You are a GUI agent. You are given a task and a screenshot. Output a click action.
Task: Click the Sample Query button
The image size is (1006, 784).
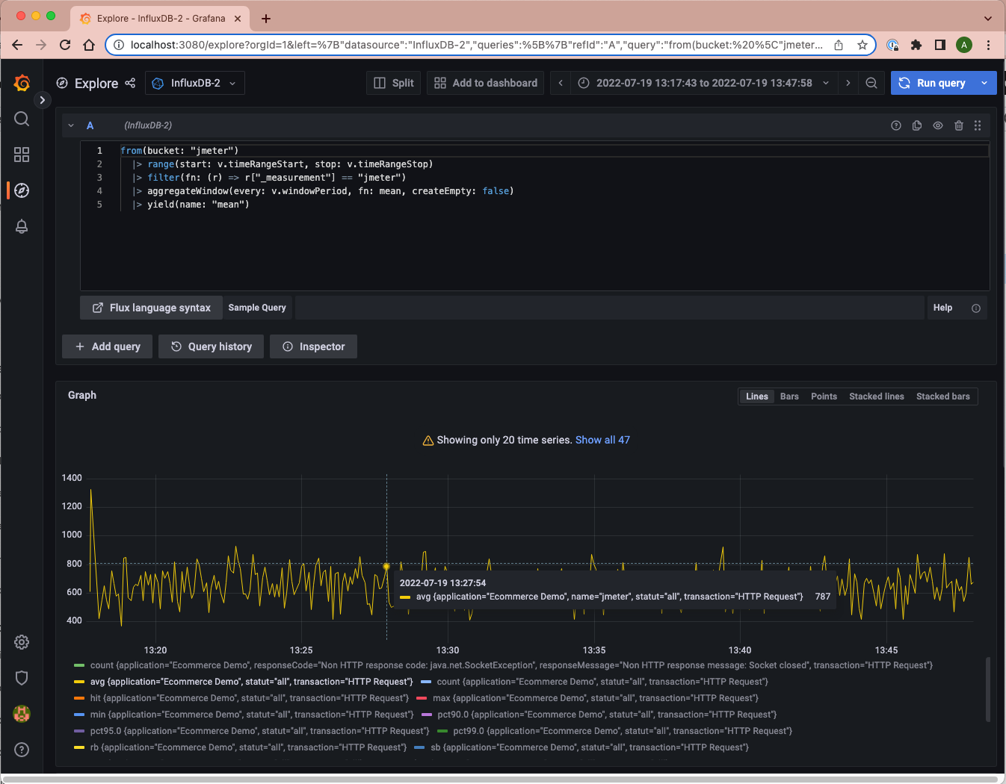click(257, 308)
